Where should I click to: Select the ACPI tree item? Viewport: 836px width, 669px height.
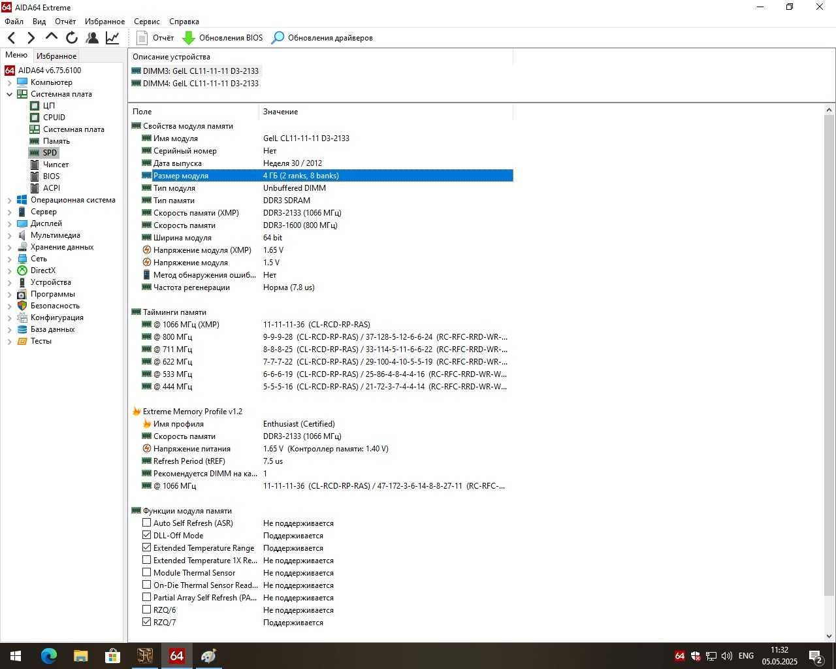coord(52,188)
